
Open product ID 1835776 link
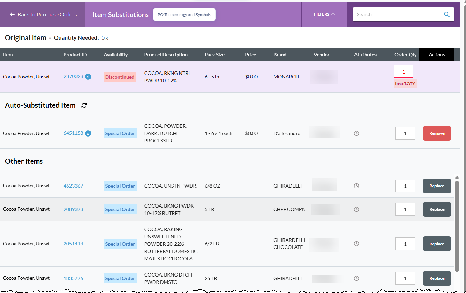coord(73,278)
